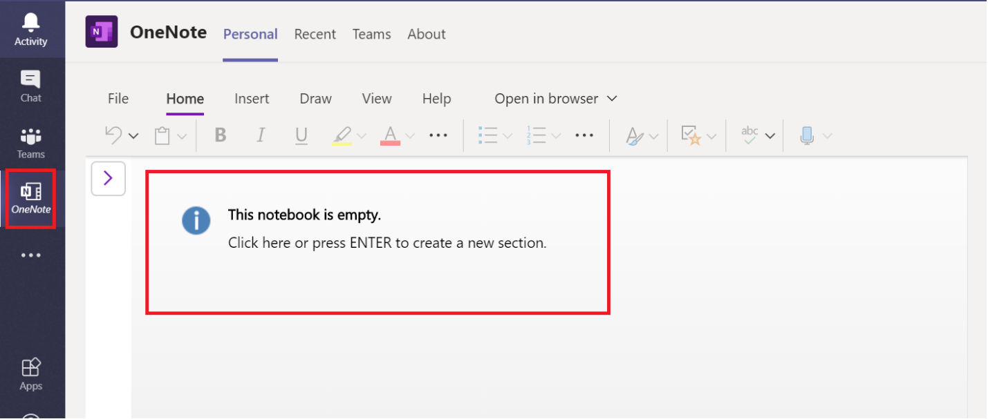Open more font formatting options after font color

[x=438, y=135]
